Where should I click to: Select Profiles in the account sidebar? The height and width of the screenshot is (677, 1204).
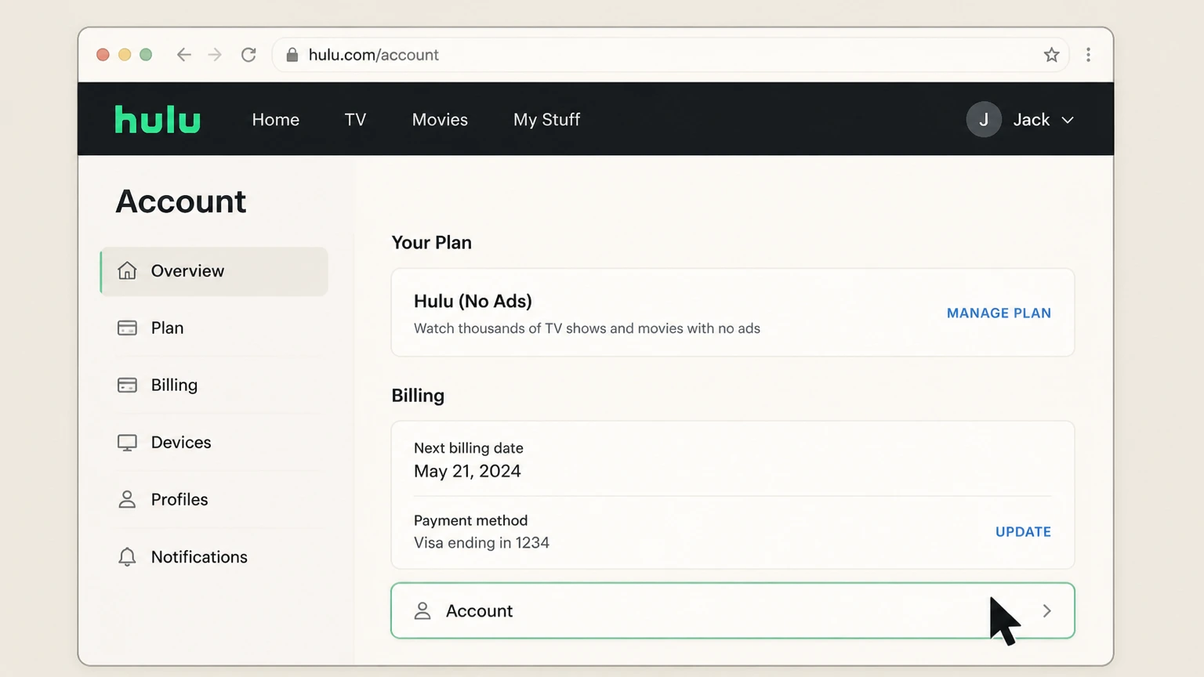(214, 499)
